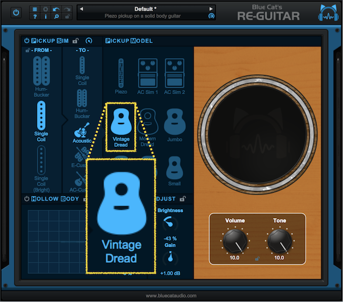Viewport: 343px width, 302px height.
Task: Open the settings gear icon
Action: coord(45,9)
